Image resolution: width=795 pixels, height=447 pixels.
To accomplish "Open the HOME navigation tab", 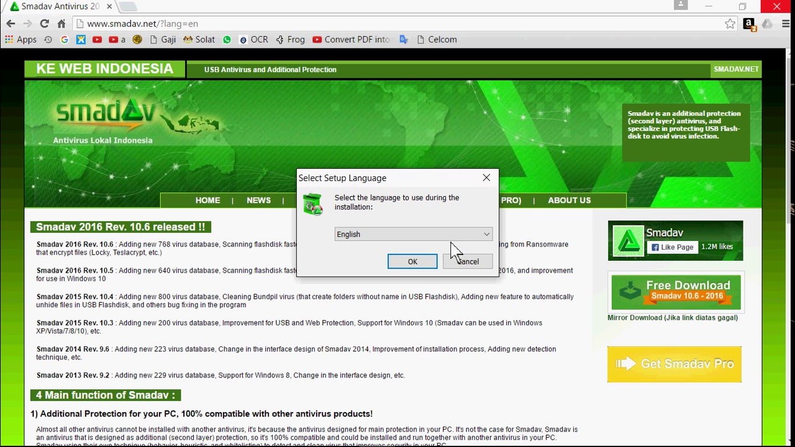I will pyautogui.click(x=207, y=200).
